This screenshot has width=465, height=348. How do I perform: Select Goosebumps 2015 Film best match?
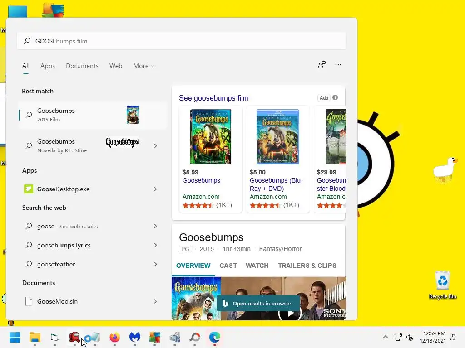(x=93, y=115)
